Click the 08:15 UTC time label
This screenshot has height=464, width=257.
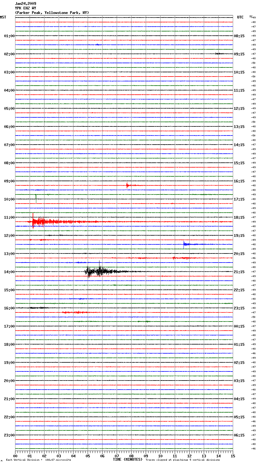(239, 36)
